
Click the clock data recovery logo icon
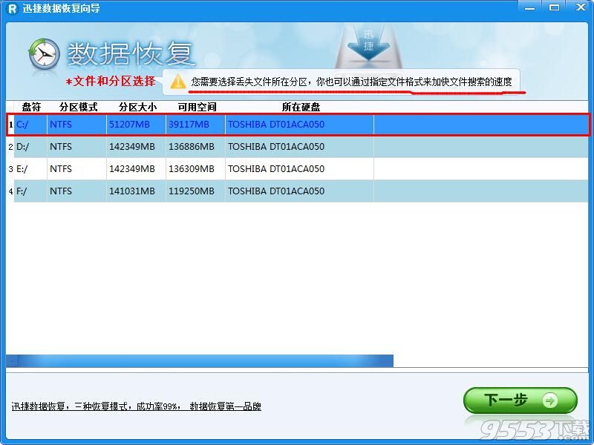(x=45, y=53)
